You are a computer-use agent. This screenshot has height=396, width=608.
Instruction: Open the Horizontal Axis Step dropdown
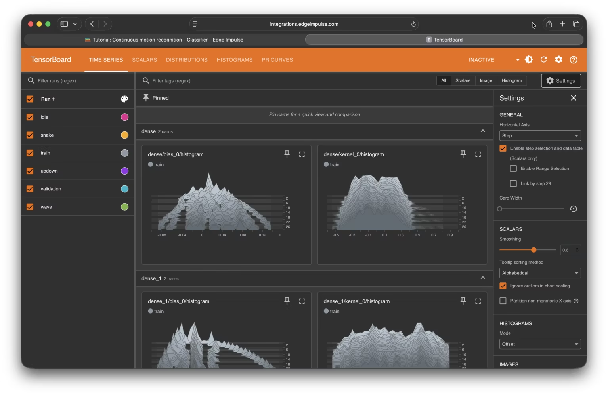click(540, 135)
